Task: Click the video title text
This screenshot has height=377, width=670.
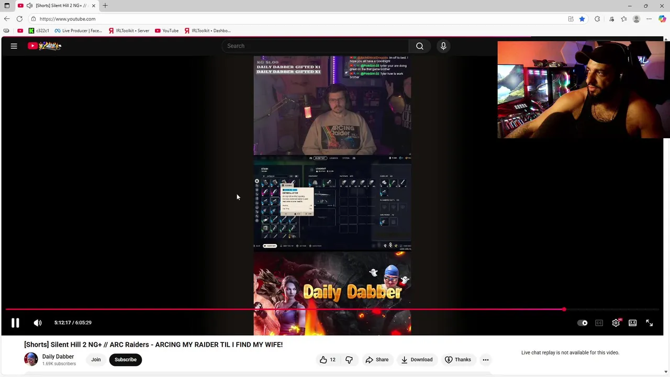Action: pyautogui.click(x=153, y=345)
